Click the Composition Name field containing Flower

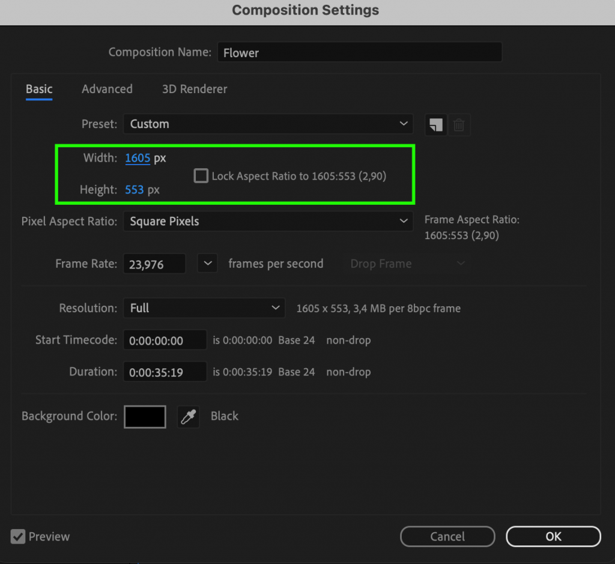(359, 53)
